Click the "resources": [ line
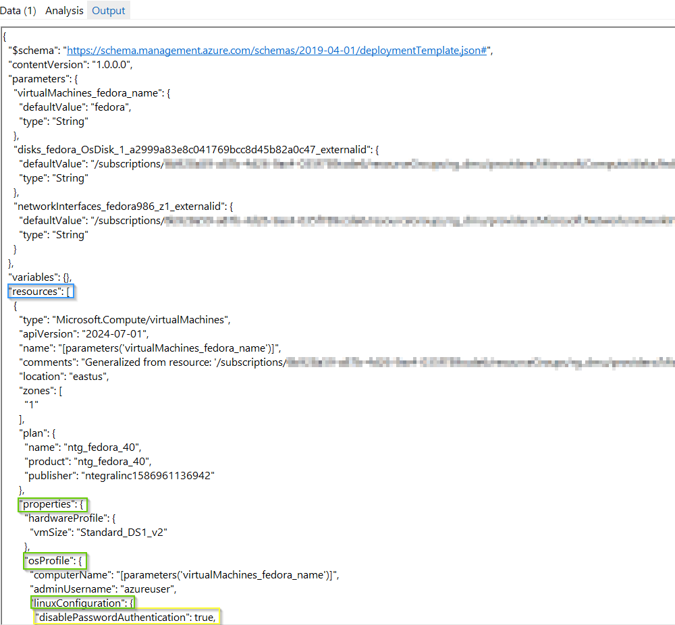 [x=41, y=292]
